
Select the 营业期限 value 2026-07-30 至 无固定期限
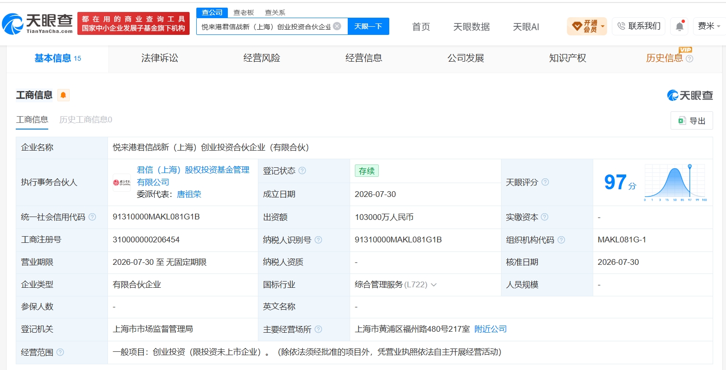coord(160,262)
